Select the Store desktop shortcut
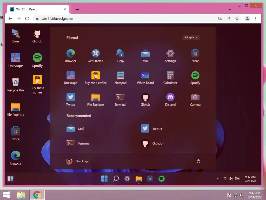 click(15, 134)
